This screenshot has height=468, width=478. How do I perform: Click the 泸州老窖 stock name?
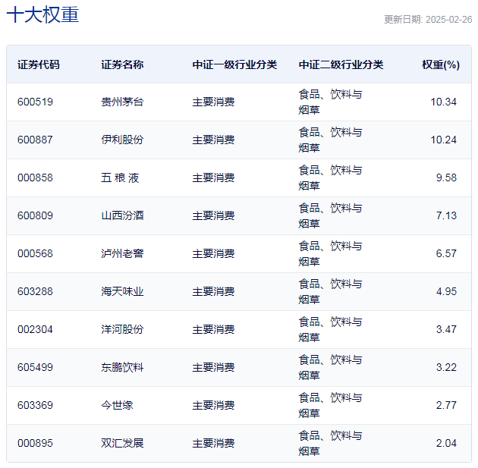122,253
